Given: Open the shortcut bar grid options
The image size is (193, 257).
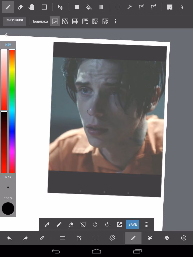Looking at the screenshot, I should (147, 224).
